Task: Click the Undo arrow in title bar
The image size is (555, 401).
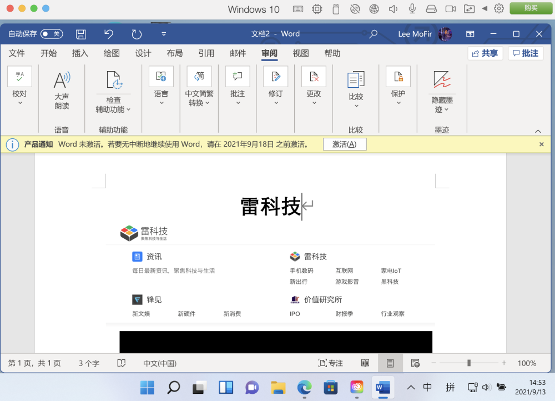Action: [109, 34]
